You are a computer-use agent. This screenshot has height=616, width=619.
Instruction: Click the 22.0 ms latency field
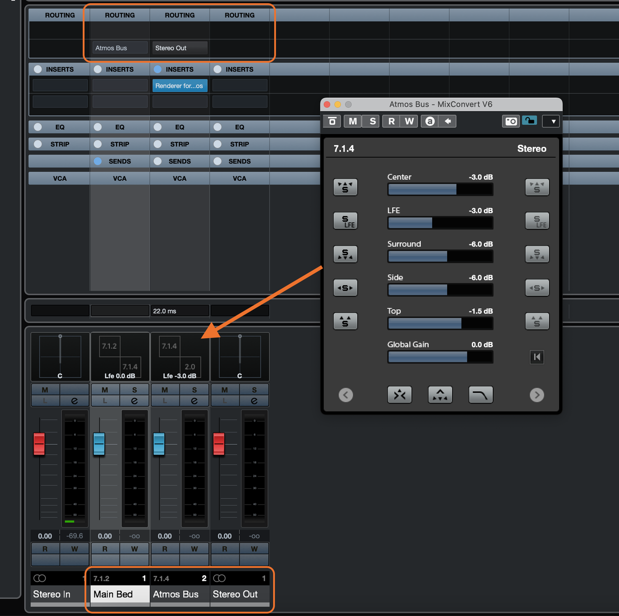point(180,311)
